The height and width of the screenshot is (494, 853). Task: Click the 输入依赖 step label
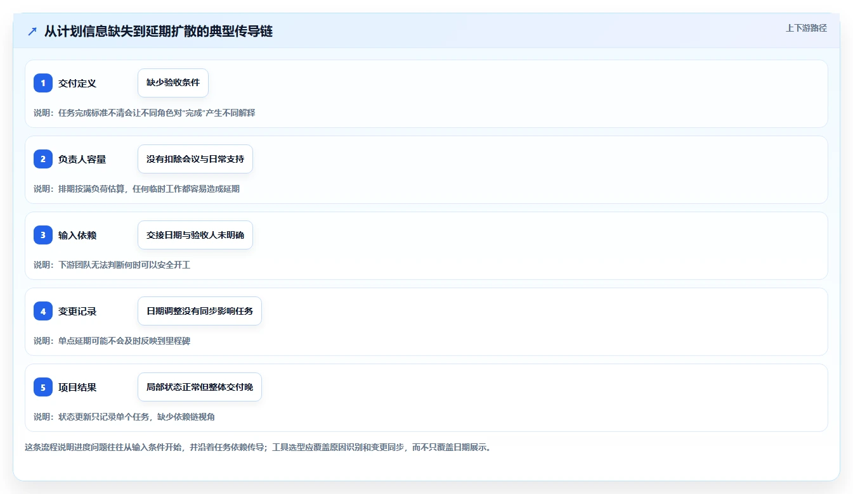[77, 235]
